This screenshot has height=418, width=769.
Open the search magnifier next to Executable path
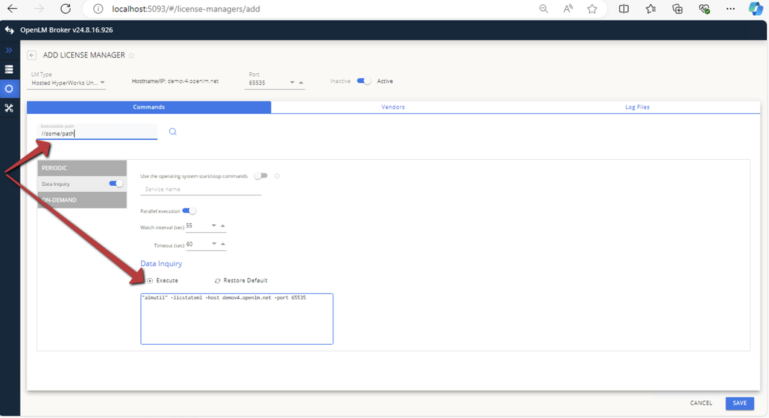click(173, 131)
